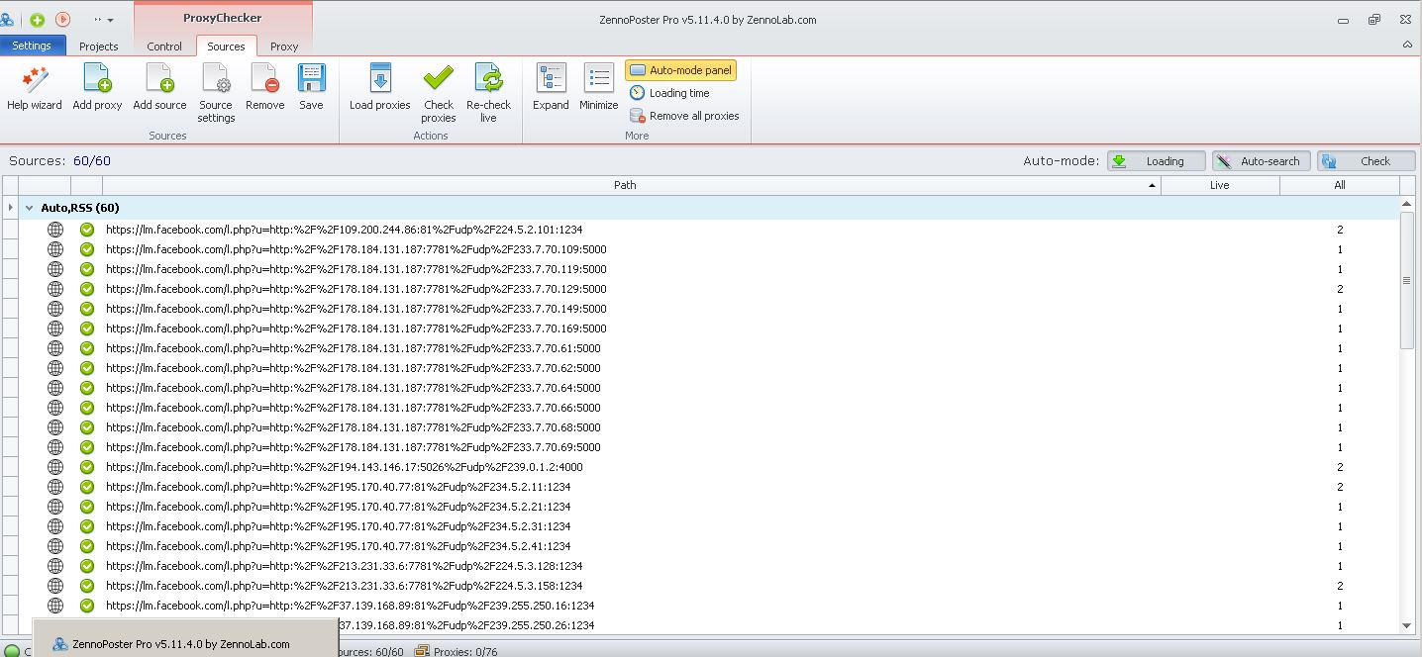The image size is (1422, 657).
Task: Sort by the All column header
Action: pyautogui.click(x=1340, y=185)
